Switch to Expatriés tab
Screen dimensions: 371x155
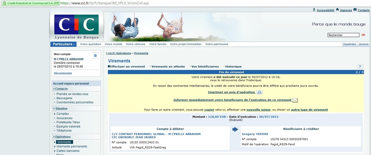pos(350,44)
